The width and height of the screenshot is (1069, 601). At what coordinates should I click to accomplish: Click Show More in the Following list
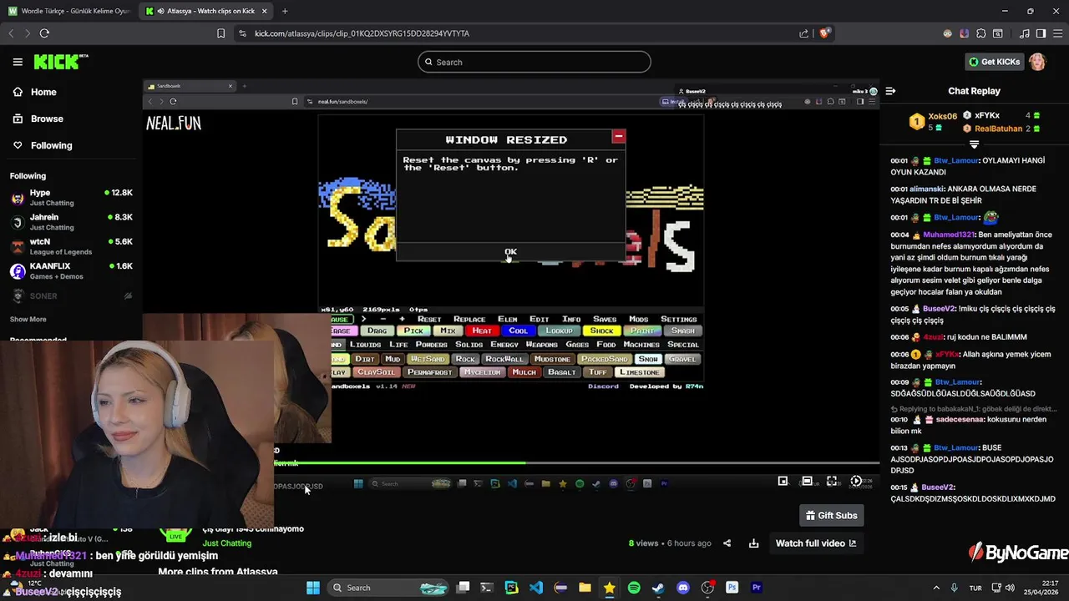pos(28,319)
